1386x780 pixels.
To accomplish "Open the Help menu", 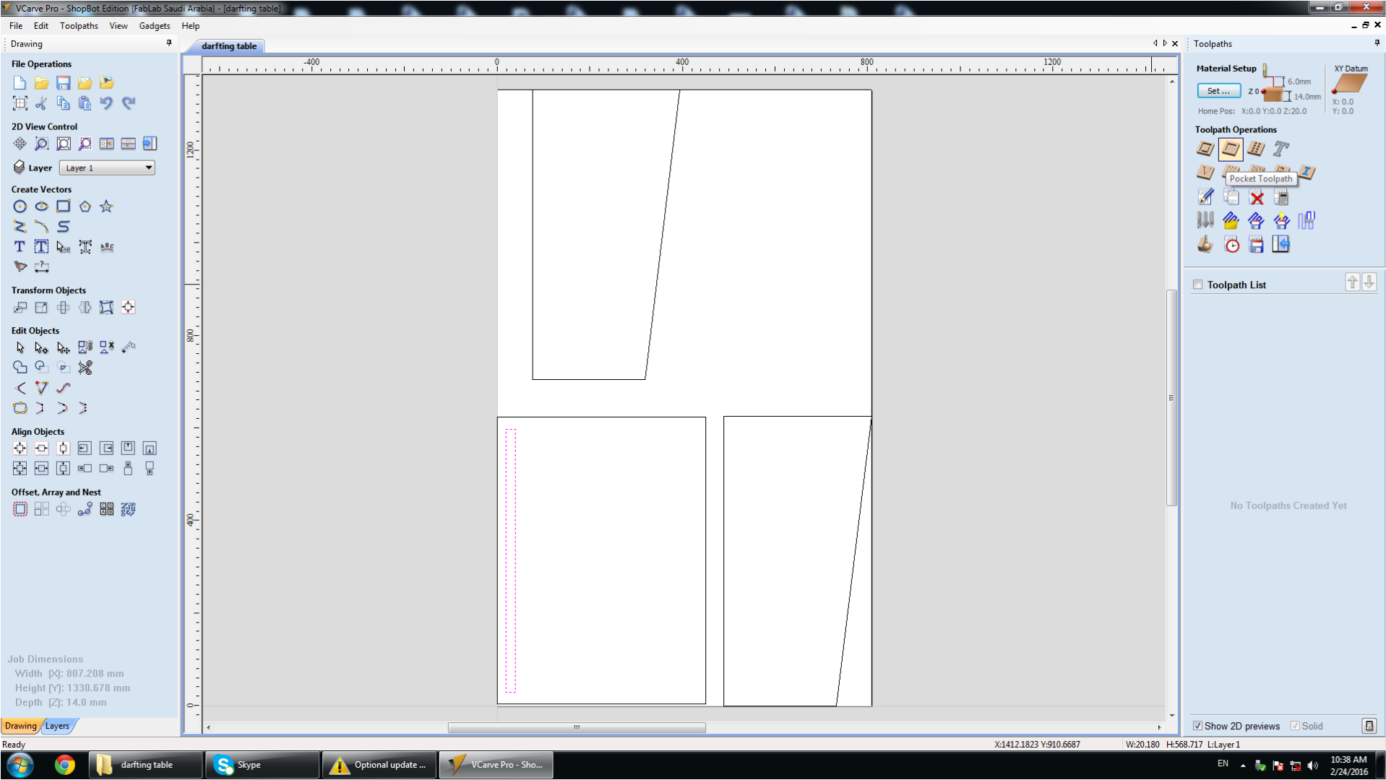I will [x=191, y=26].
